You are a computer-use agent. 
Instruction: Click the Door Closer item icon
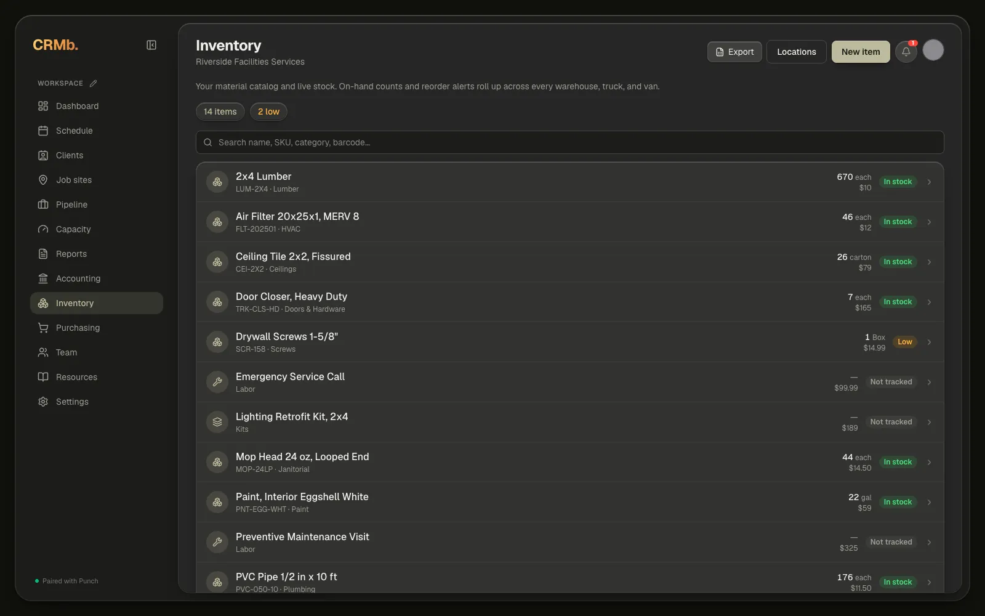[217, 302]
